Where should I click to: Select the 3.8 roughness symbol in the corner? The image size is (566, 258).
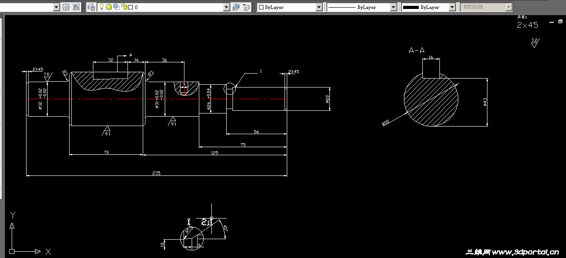coord(534,43)
